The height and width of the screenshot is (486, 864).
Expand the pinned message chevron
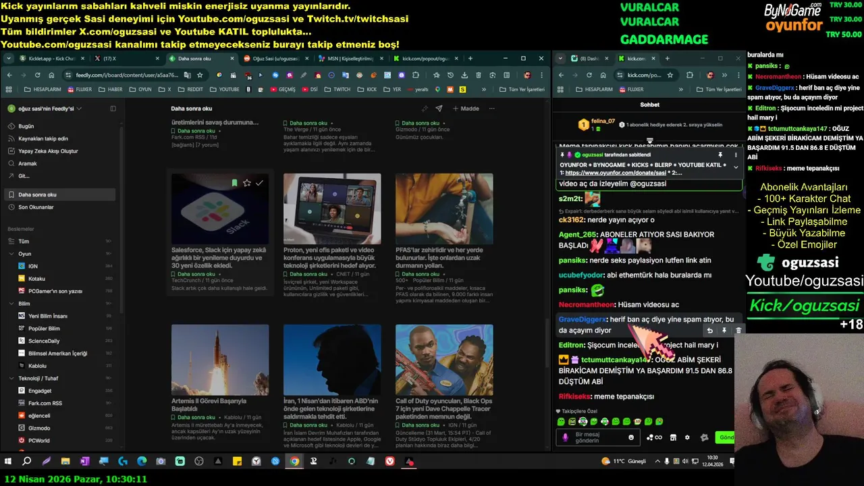pyautogui.click(x=736, y=167)
